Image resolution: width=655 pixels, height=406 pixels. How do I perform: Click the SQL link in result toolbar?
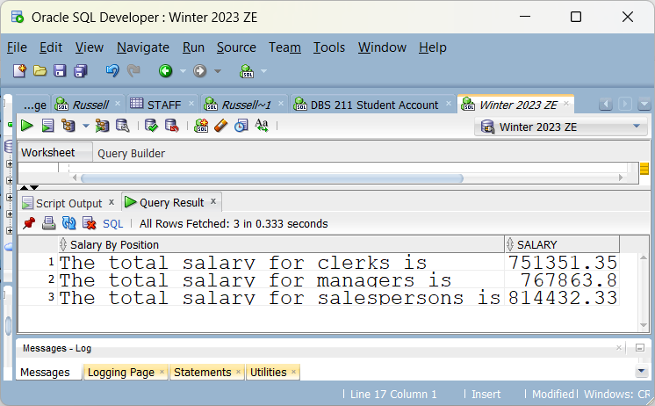pyautogui.click(x=112, y=224)
